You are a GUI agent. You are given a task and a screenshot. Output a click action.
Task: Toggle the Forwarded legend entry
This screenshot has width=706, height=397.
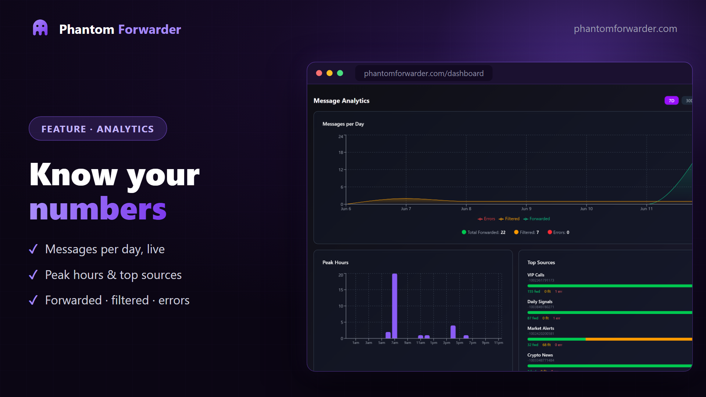pyautogui.click(x=536, y=219)
